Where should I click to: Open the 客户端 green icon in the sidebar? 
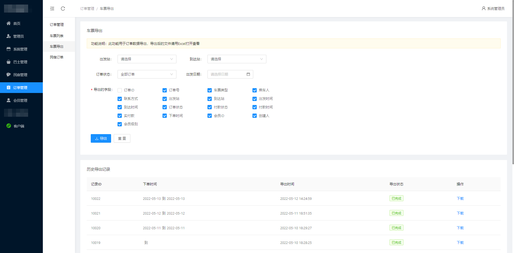pyautogui.click(x=9, y=126)
